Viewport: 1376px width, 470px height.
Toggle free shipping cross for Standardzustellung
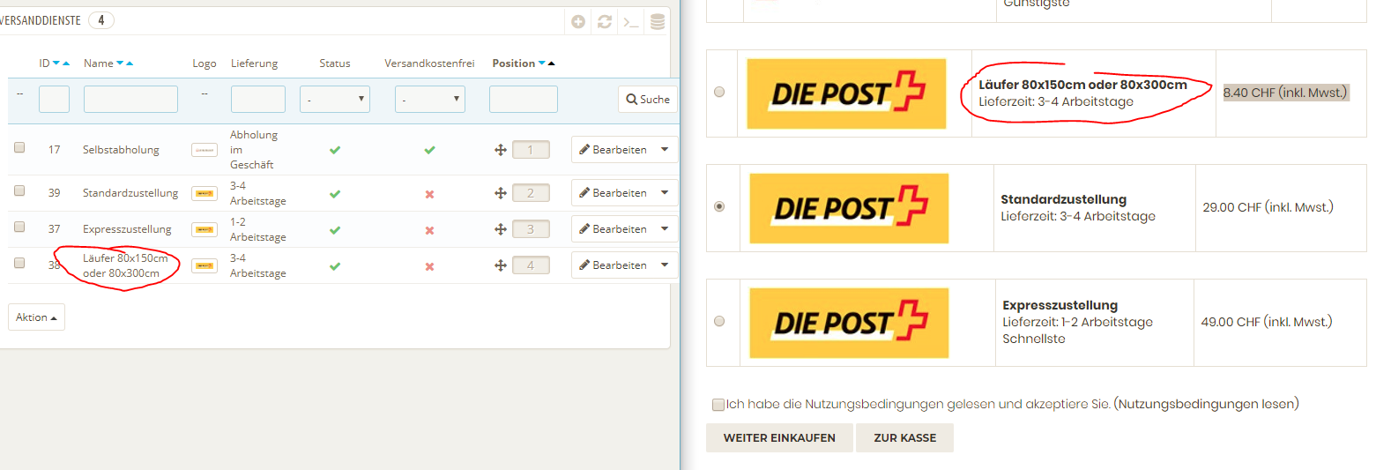pyautogui.click(x=429, y=193)
